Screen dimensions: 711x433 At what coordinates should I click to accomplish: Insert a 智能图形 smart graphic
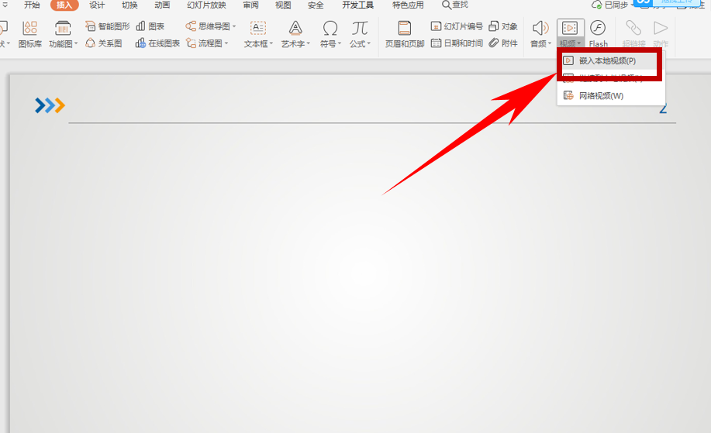coord(108,26)
